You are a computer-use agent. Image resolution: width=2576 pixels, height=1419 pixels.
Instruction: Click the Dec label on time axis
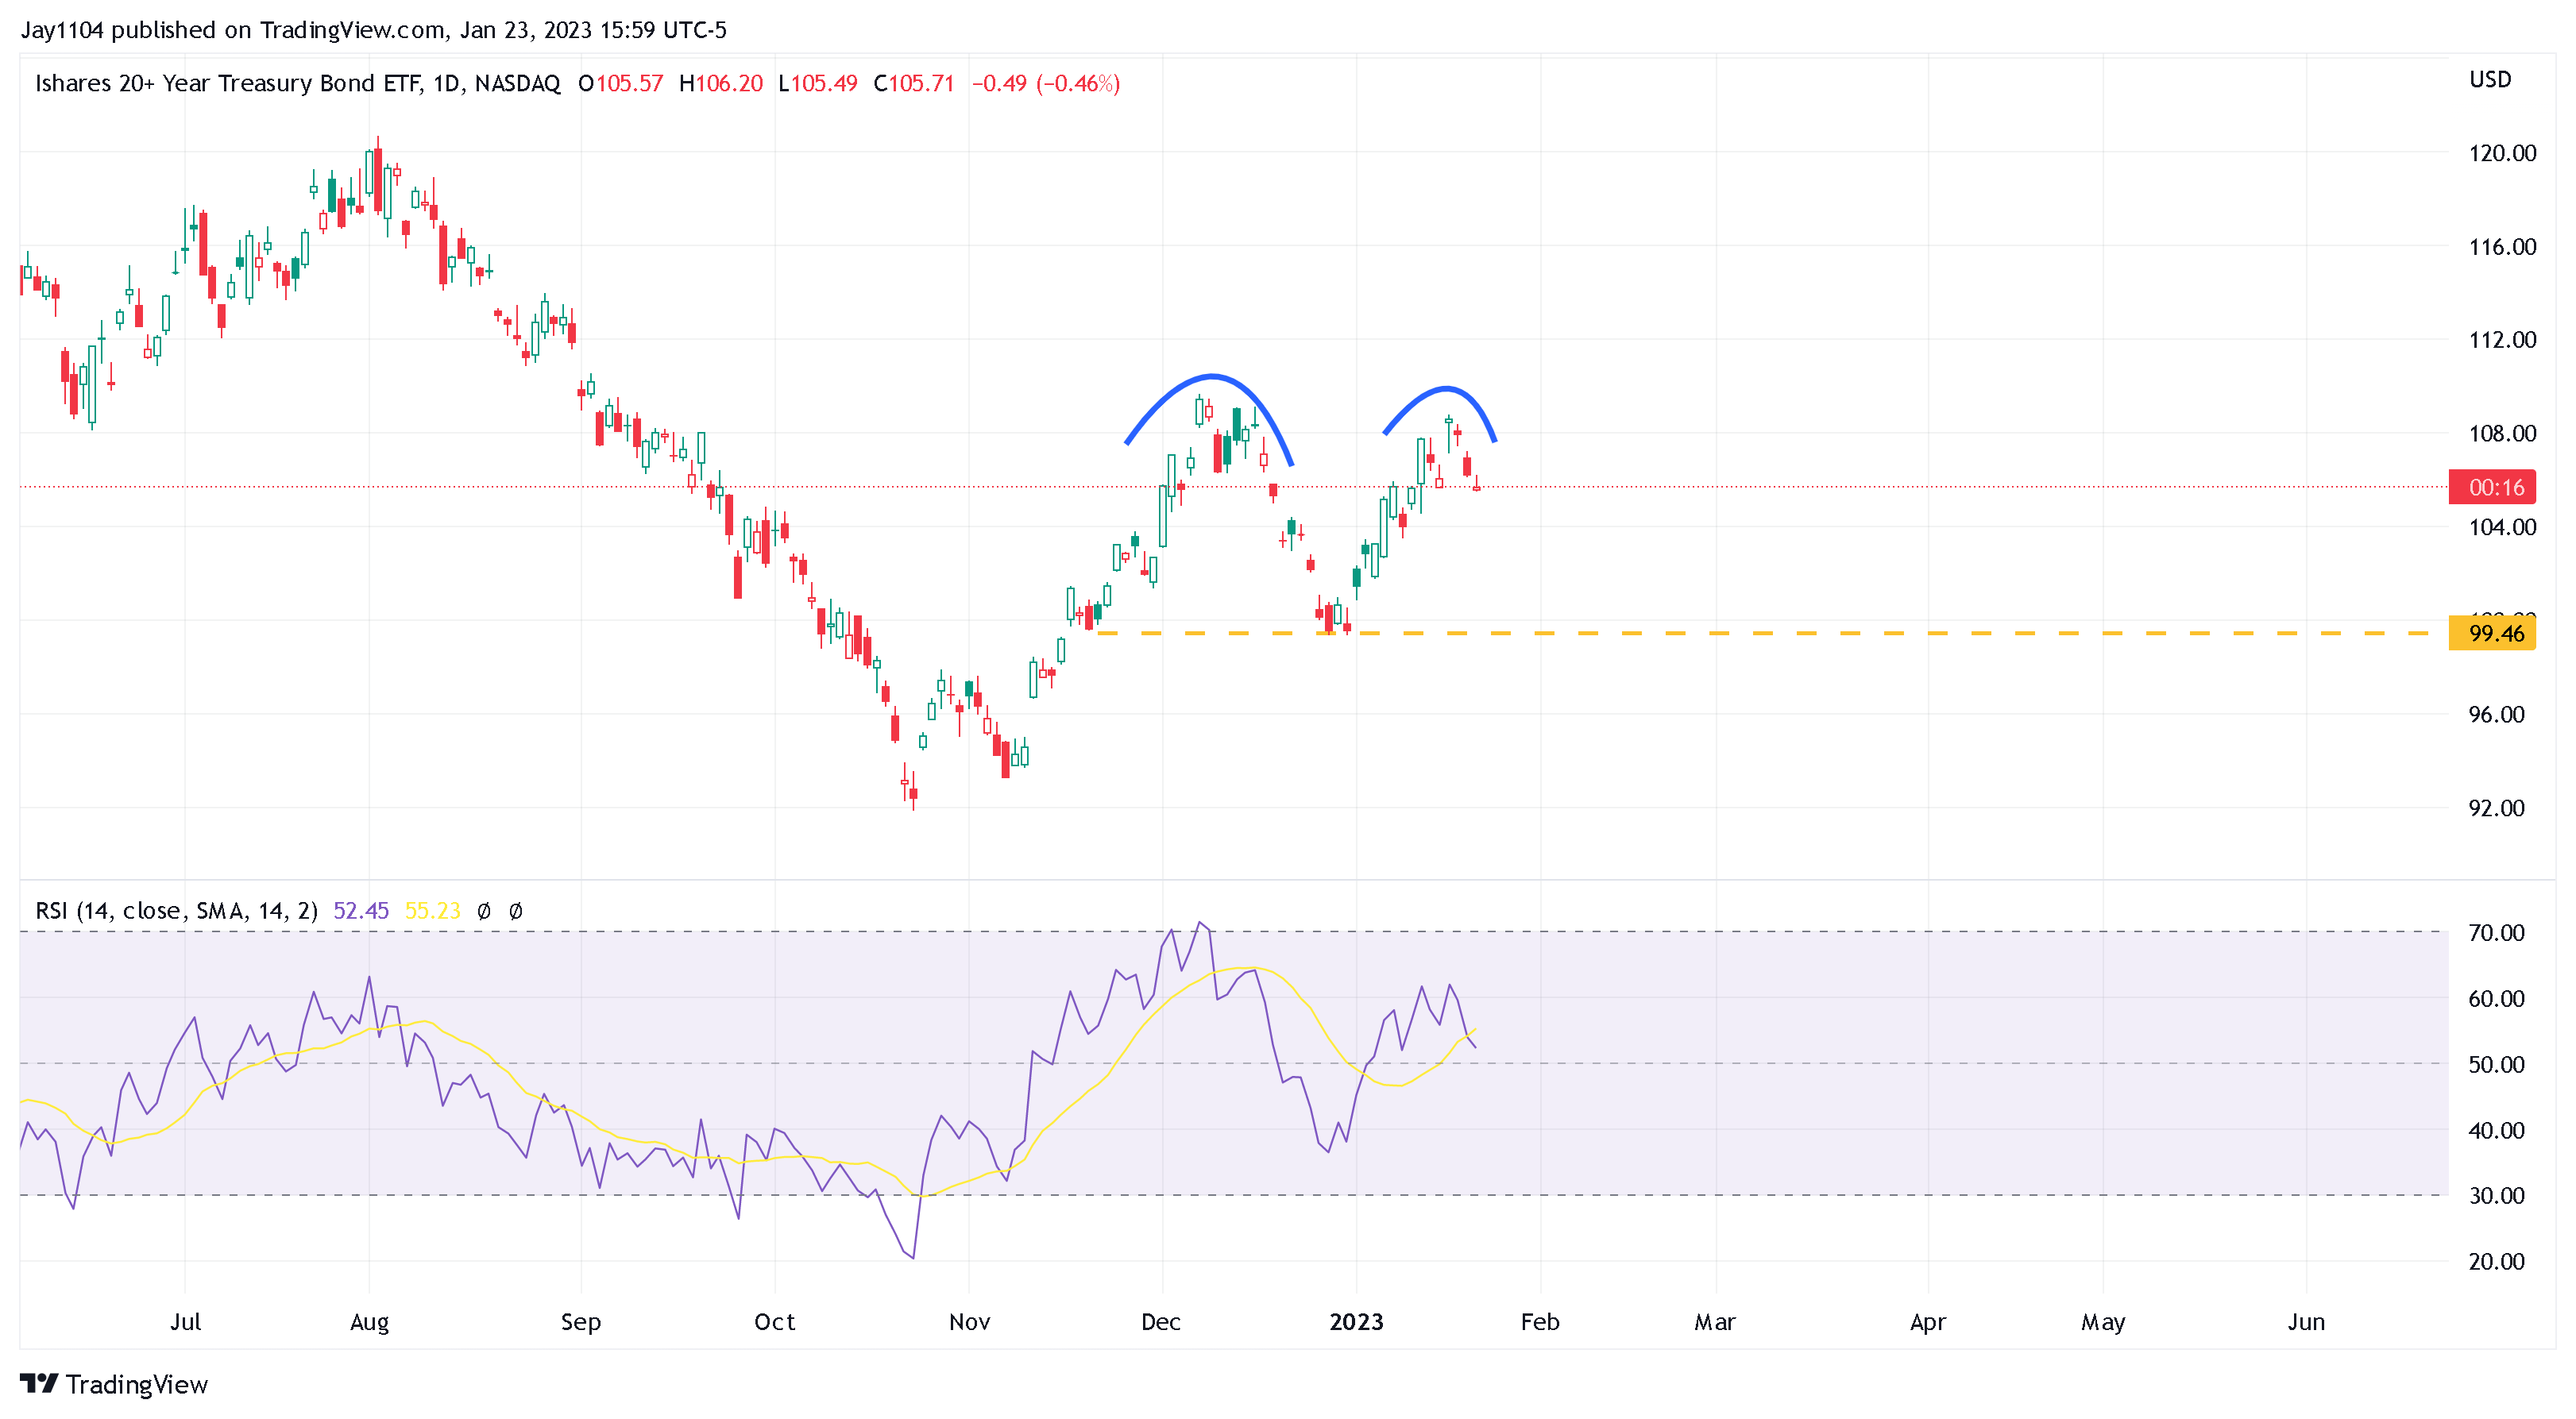click(x=1161, y=1322)
